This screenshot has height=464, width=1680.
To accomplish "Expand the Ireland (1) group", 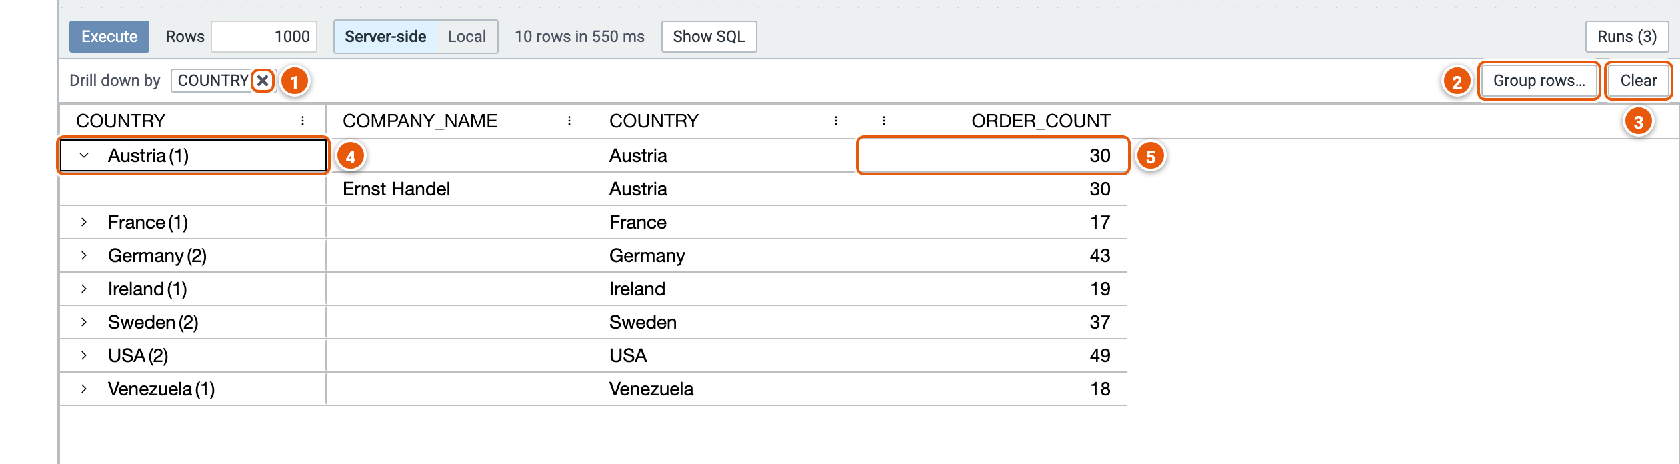I will (x=84, y=289).
